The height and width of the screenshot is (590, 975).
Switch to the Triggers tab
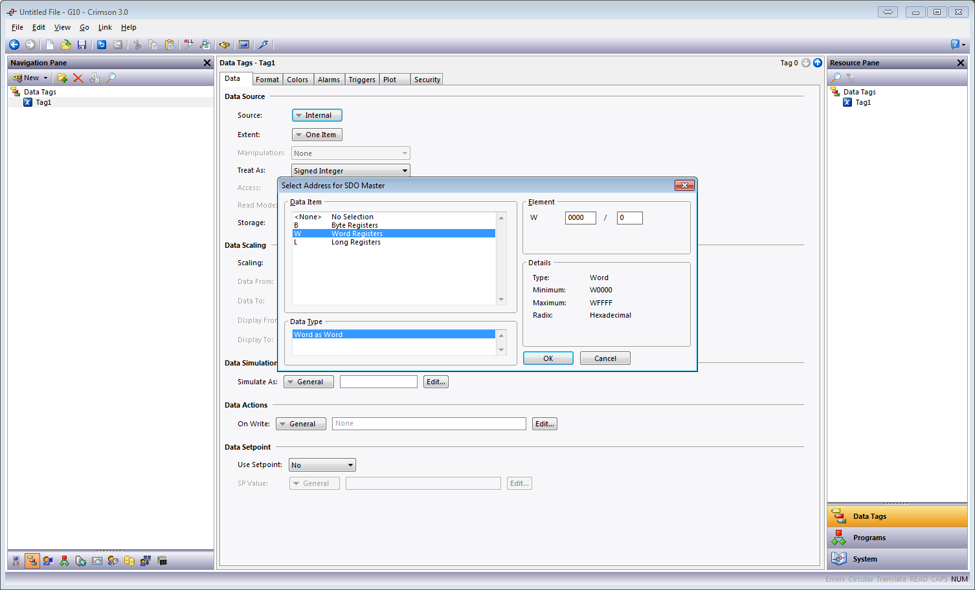[362, 80]
